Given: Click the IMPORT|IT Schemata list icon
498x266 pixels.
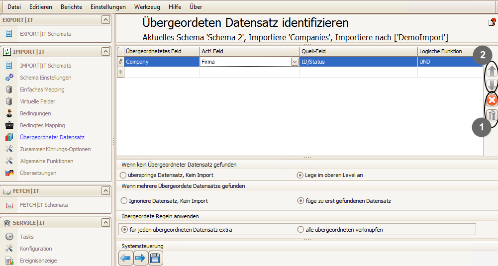Looking at the screenshot, I should (x=9, y=66).
